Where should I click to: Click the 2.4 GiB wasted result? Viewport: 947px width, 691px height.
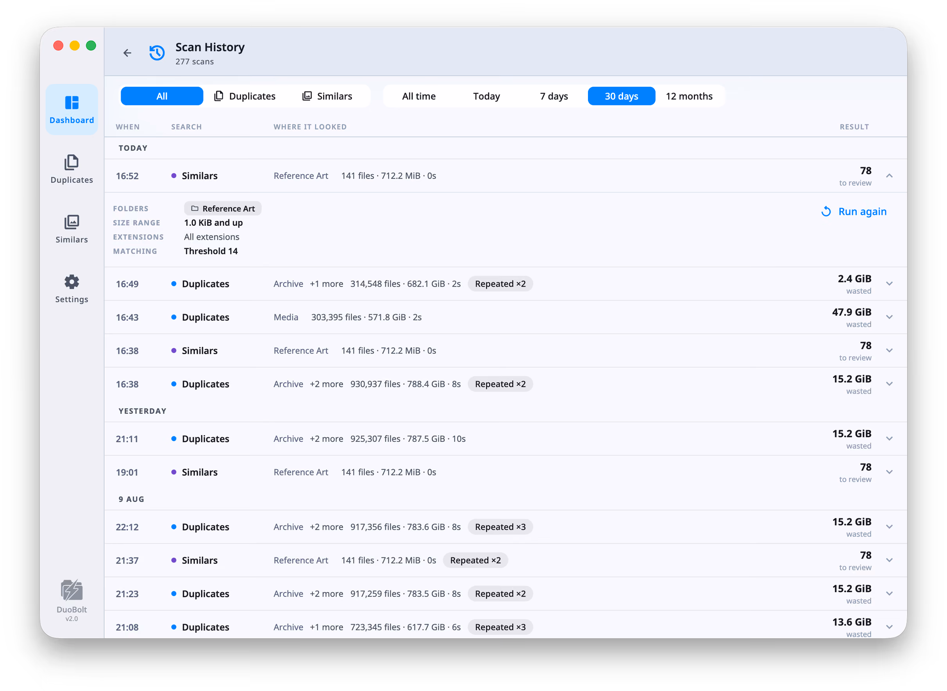click(854, 284)
